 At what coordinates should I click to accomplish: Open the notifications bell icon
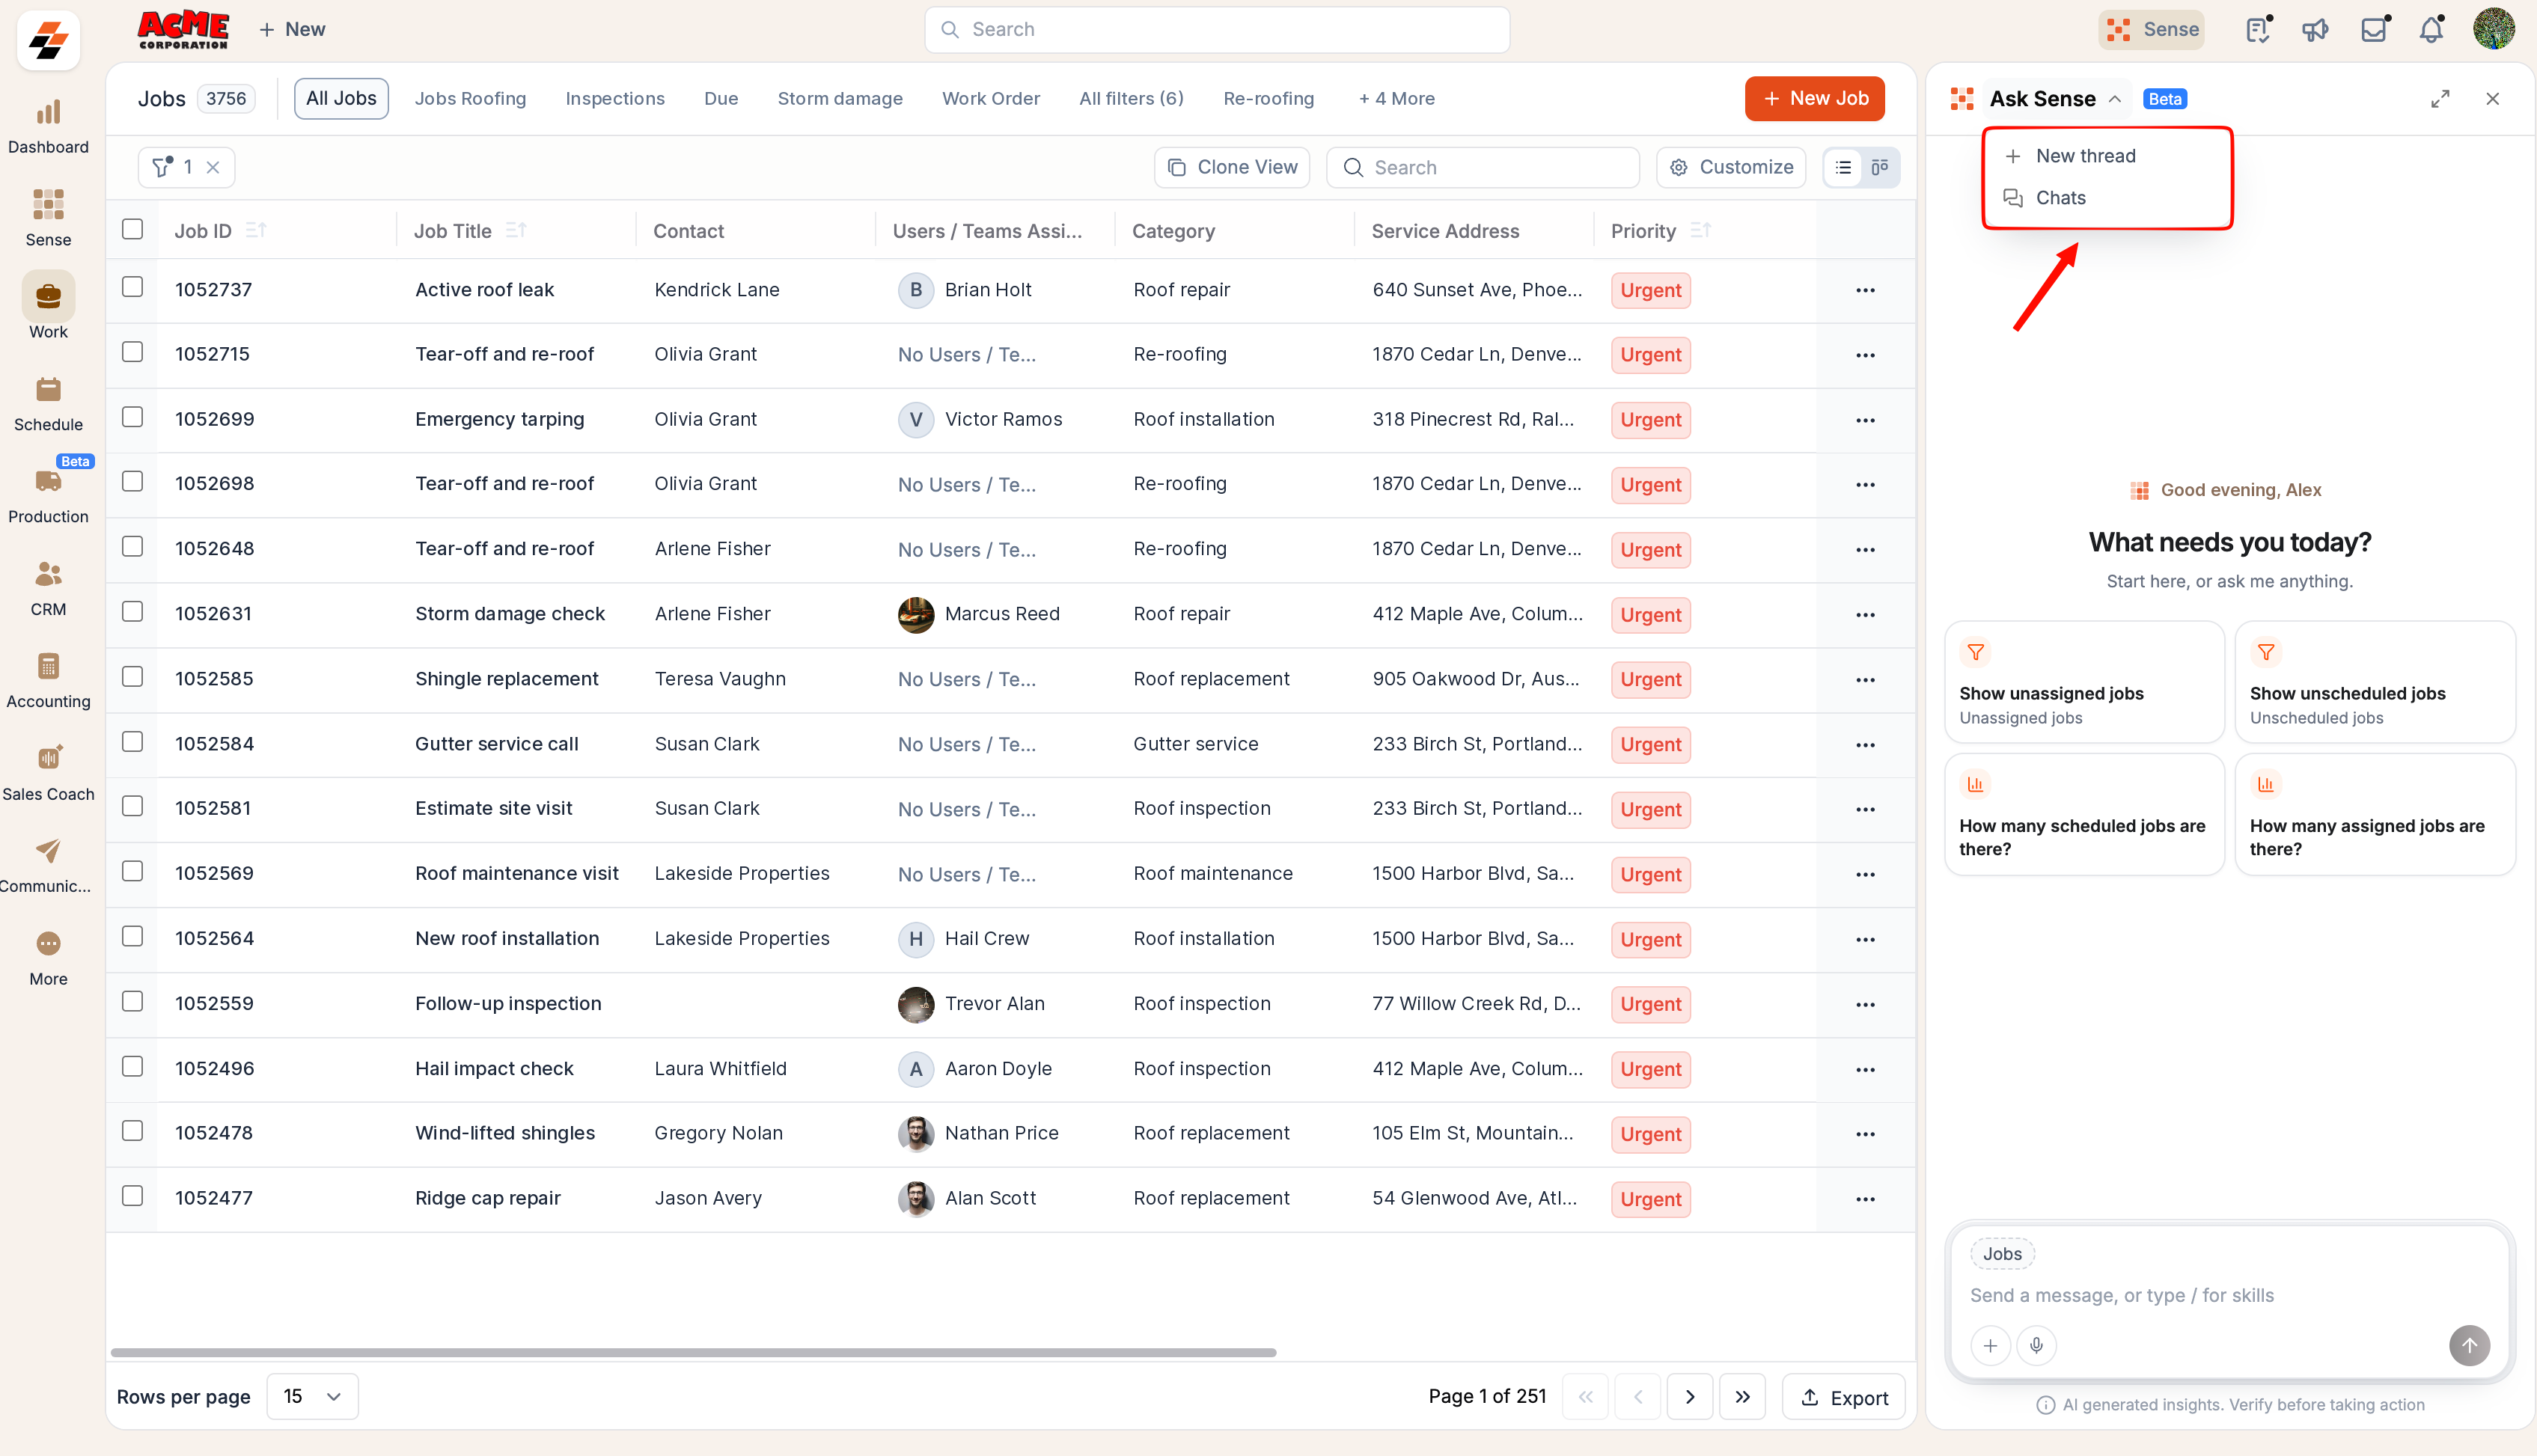pos(2431,30)
